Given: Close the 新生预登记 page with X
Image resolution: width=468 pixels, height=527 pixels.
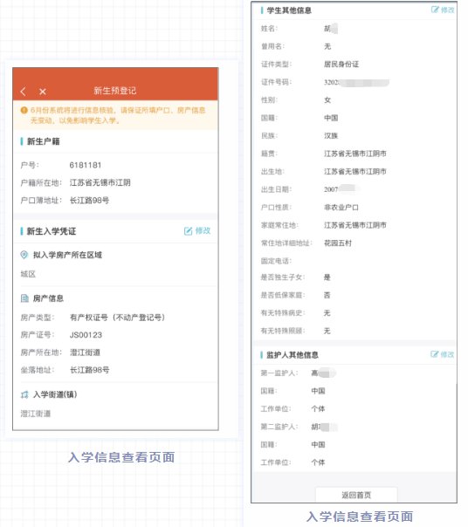Looking at the screenshot, I should pos(43,92).
